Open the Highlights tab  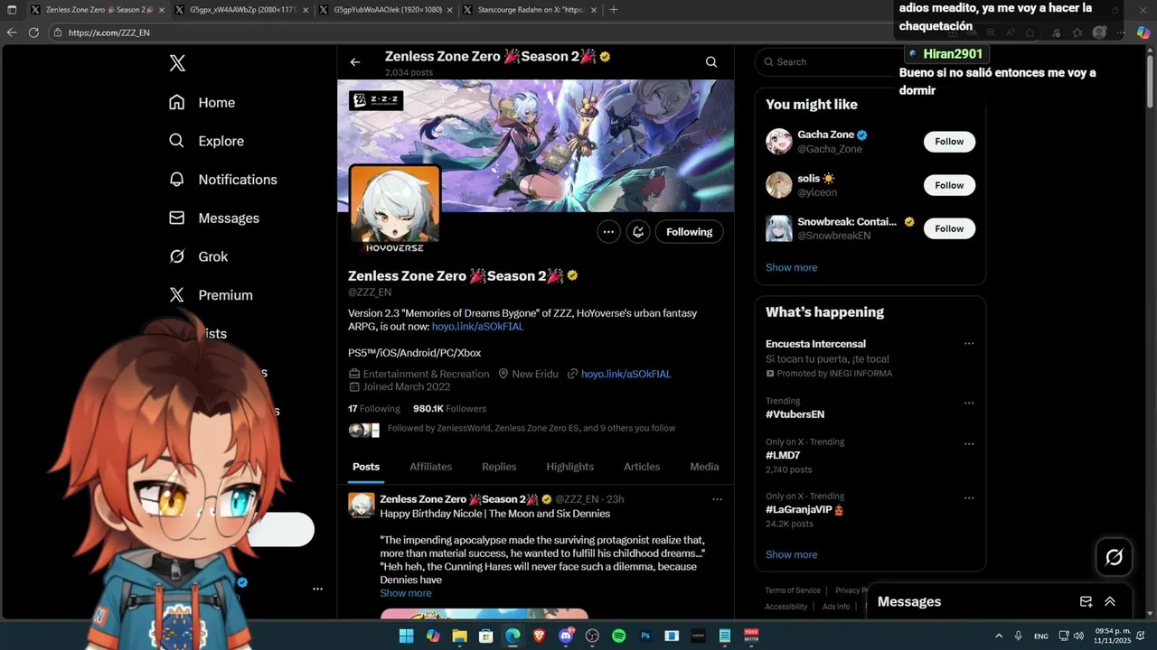pyautogui.click(x=569, y=467)
